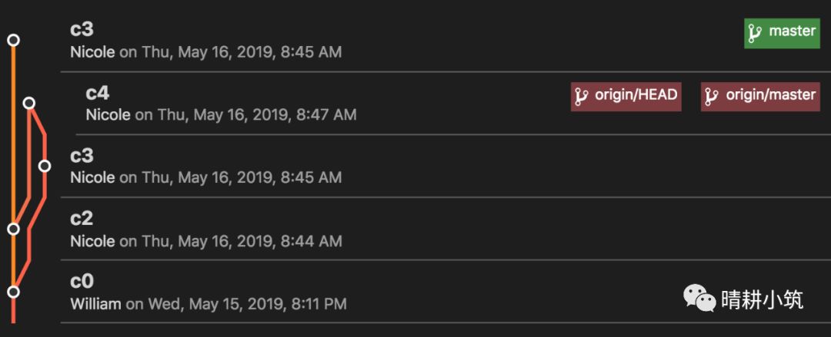Click the green master branch label
Screen dimensions: 831x337
tap(782, 32)
